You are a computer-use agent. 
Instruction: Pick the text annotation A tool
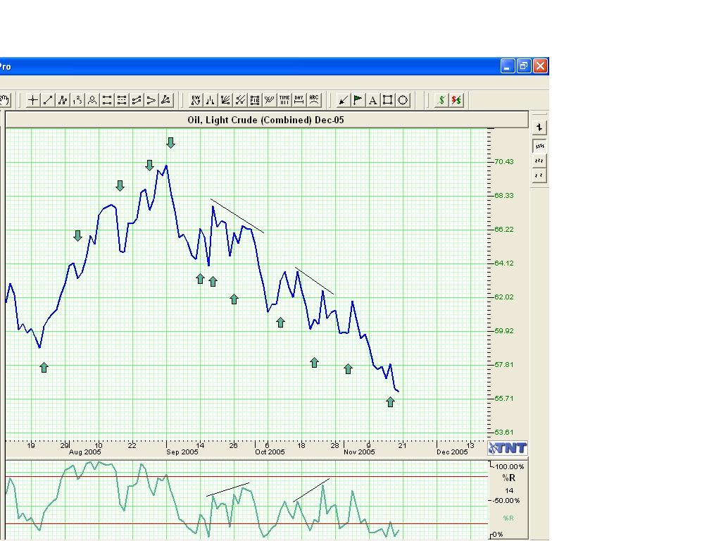pos(372,100)
